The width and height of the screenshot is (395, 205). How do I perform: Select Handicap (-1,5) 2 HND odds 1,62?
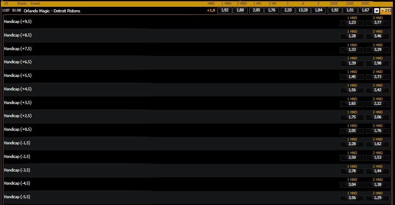tap(378, 144)
